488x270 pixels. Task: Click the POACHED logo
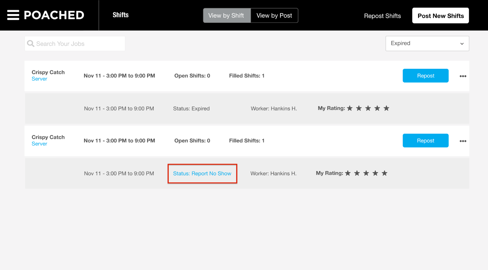pos(54,15)
